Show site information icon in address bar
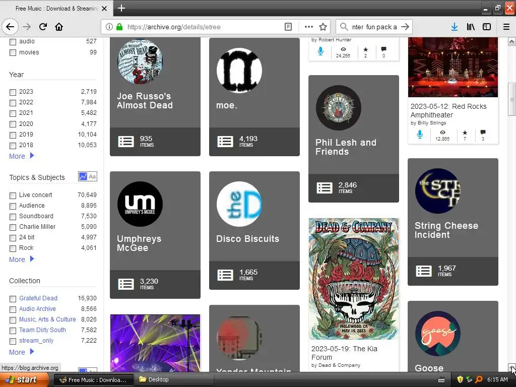The width and height of the screenshot is (516, 387). pos(109,27)
